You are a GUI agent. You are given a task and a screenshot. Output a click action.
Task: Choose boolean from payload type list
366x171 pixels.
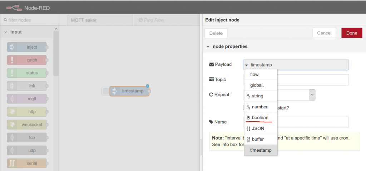pyautogui.click(x=261, y=117)
